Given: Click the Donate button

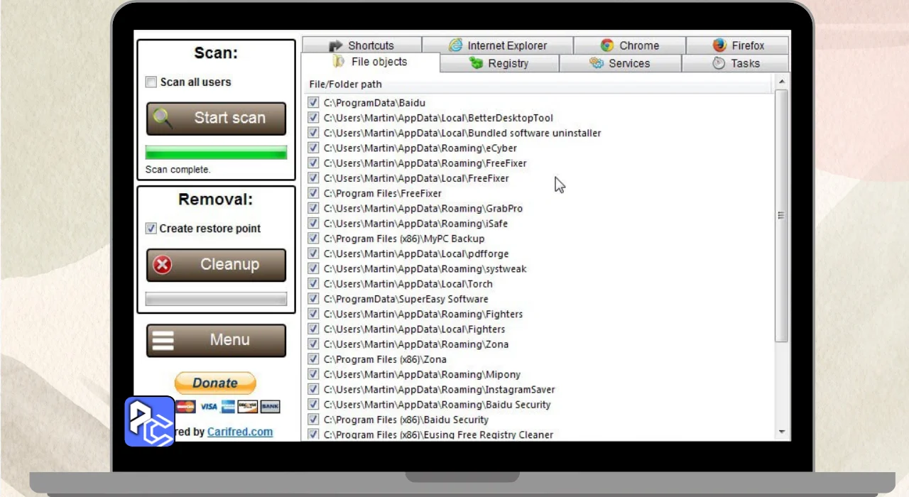Looking at the screenshot, I should tap(215, 383).
